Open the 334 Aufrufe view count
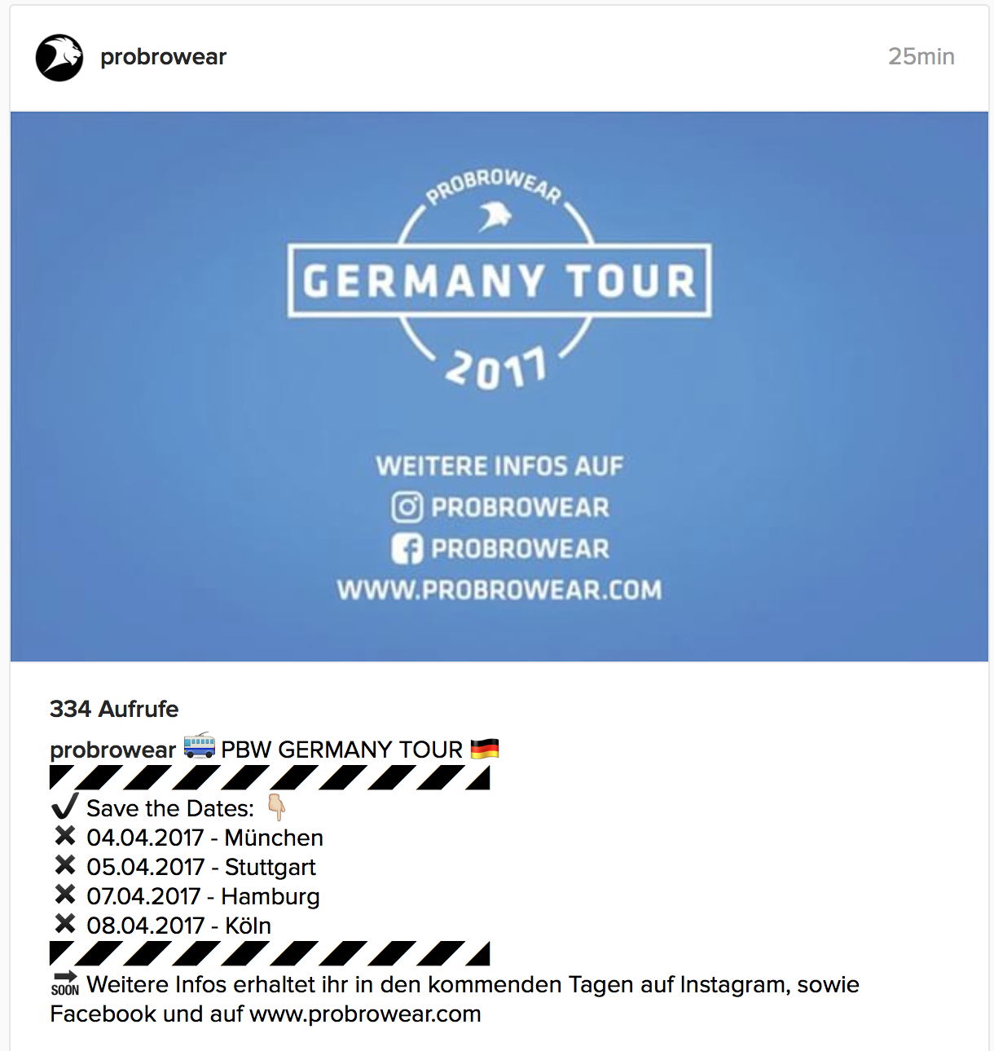The height and width of the screenshot is (1051, 994). coord(114,709)
